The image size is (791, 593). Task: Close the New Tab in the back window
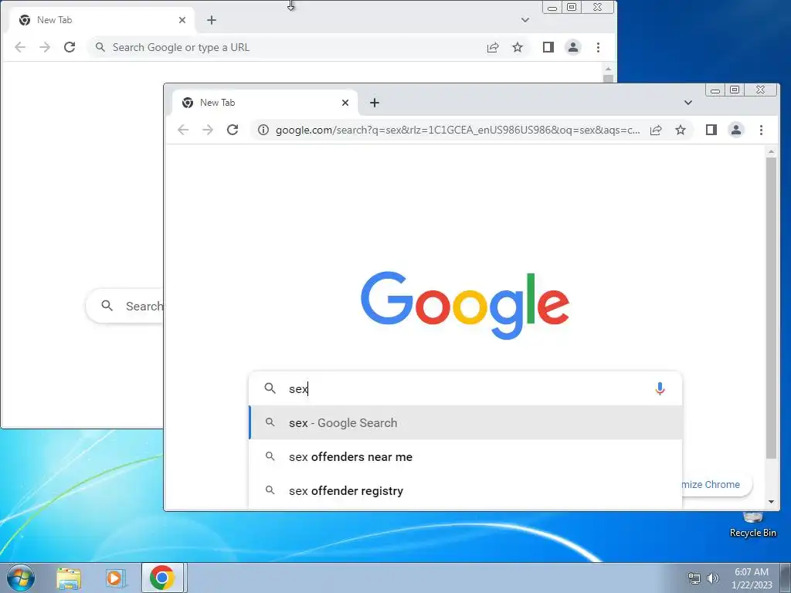tap(182, 19)
